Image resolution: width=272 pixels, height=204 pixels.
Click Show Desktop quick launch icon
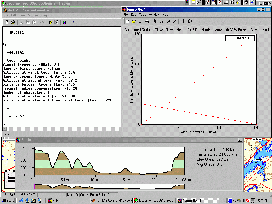click(x=33, y=201)
